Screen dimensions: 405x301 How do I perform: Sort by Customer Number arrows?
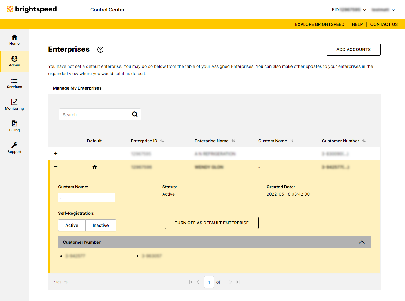364,141
